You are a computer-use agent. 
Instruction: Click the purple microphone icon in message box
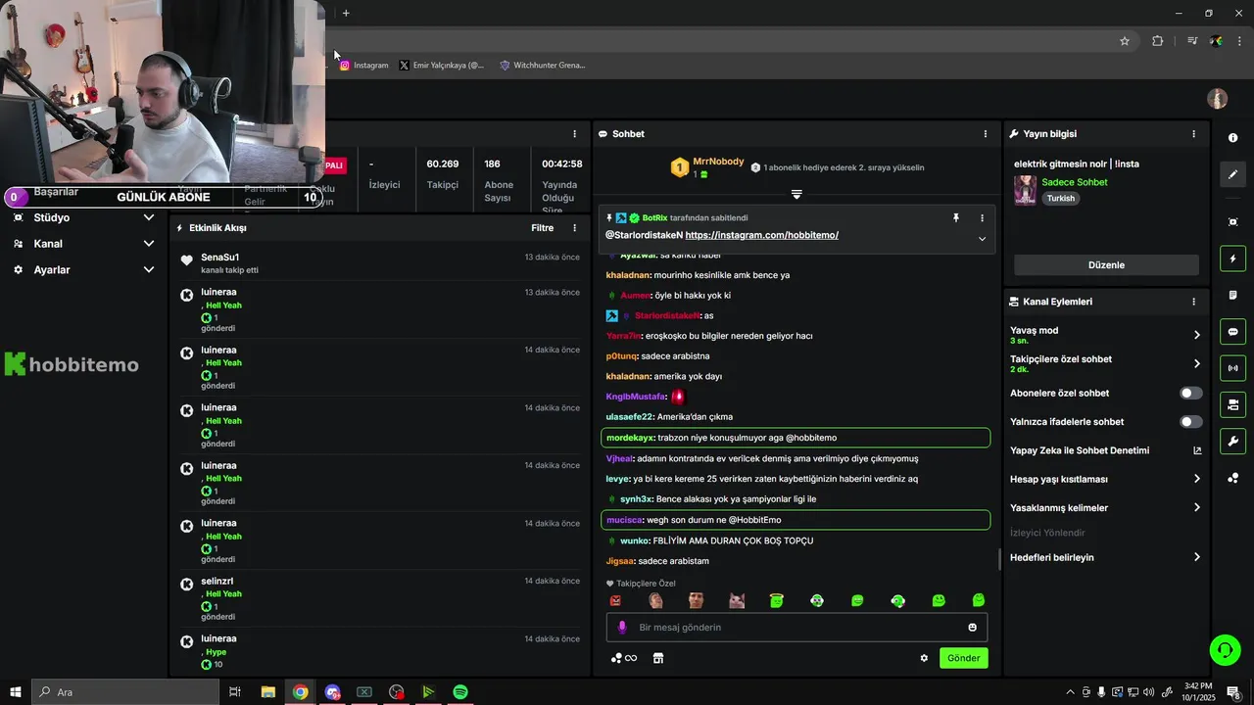[621, 628]
